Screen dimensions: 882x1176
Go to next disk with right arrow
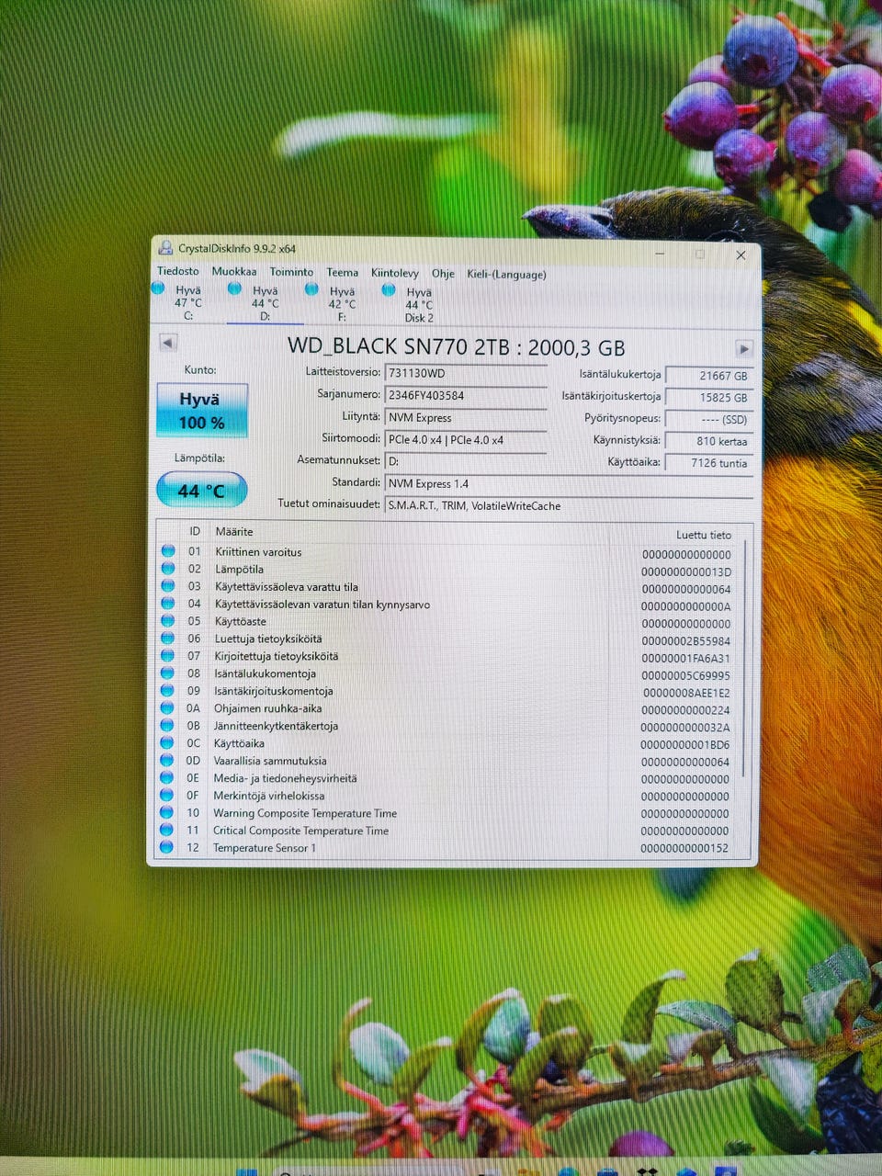point(743,349)
